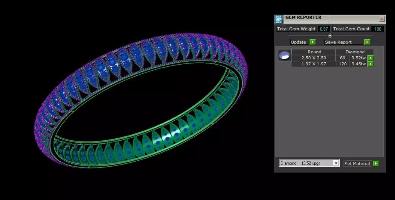
Task: Click the Round column header
Action: (314, 52)
